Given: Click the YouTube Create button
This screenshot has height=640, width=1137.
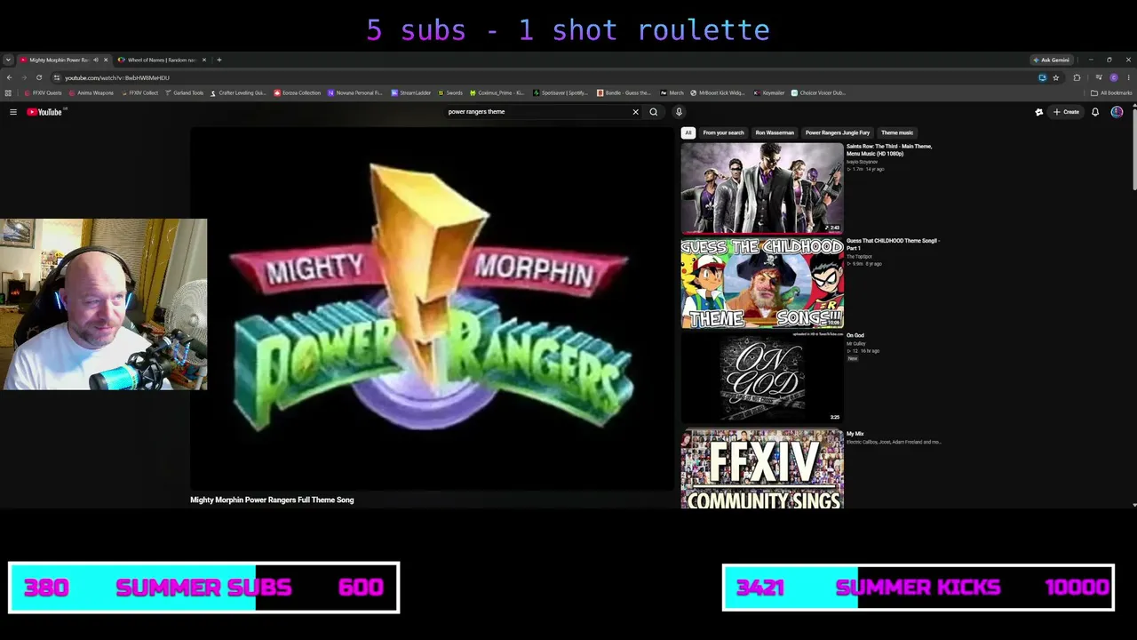Looking at the screenshot, I should point(1066,112).
